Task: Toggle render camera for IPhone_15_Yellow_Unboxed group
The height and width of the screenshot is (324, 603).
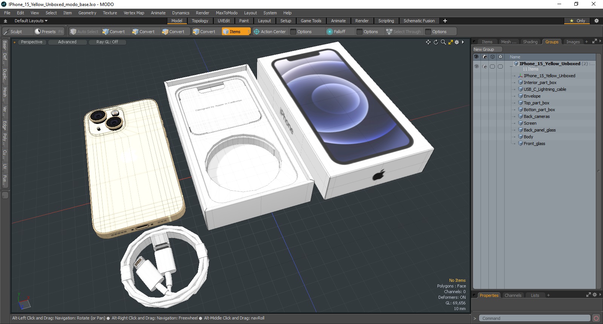Action: pyautogui.click(x=484, y=66)
